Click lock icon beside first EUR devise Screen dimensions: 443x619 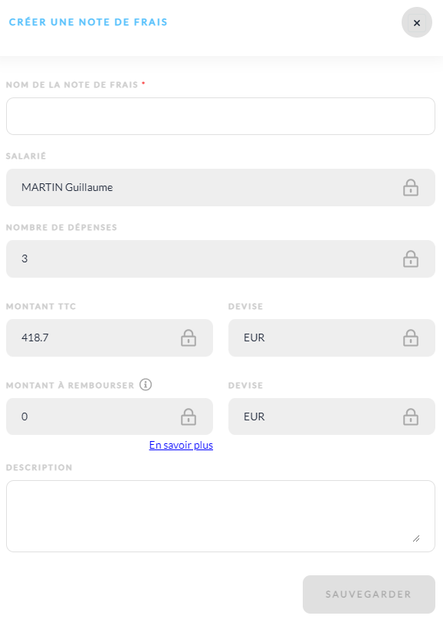click(410, 338)
